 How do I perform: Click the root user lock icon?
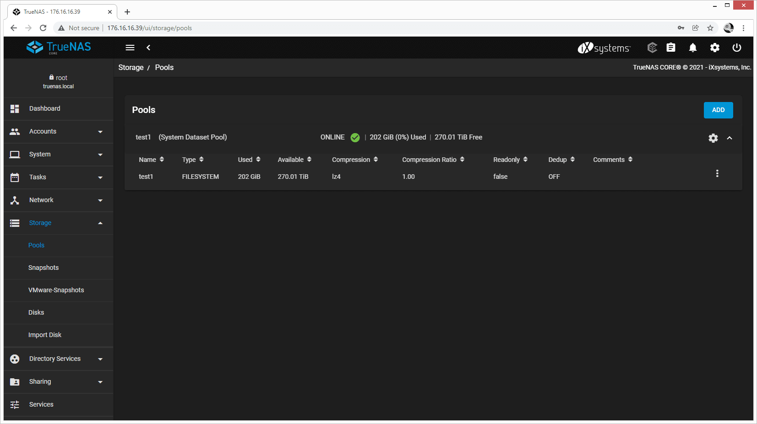52,77
